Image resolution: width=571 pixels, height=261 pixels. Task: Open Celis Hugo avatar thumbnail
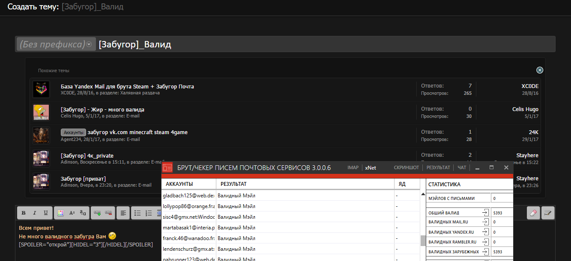[41, 112]
